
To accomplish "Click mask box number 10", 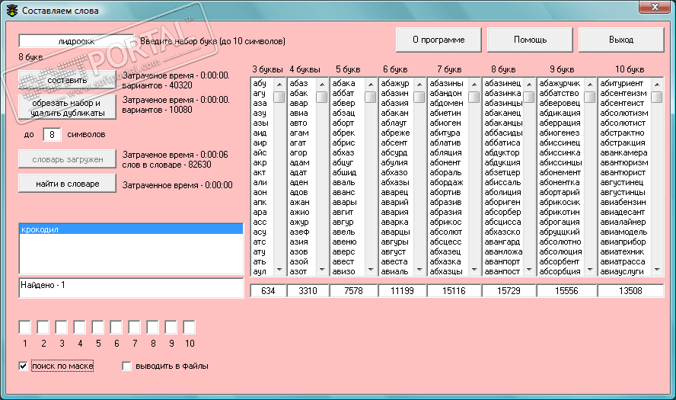I will click(x=190, y=328).
